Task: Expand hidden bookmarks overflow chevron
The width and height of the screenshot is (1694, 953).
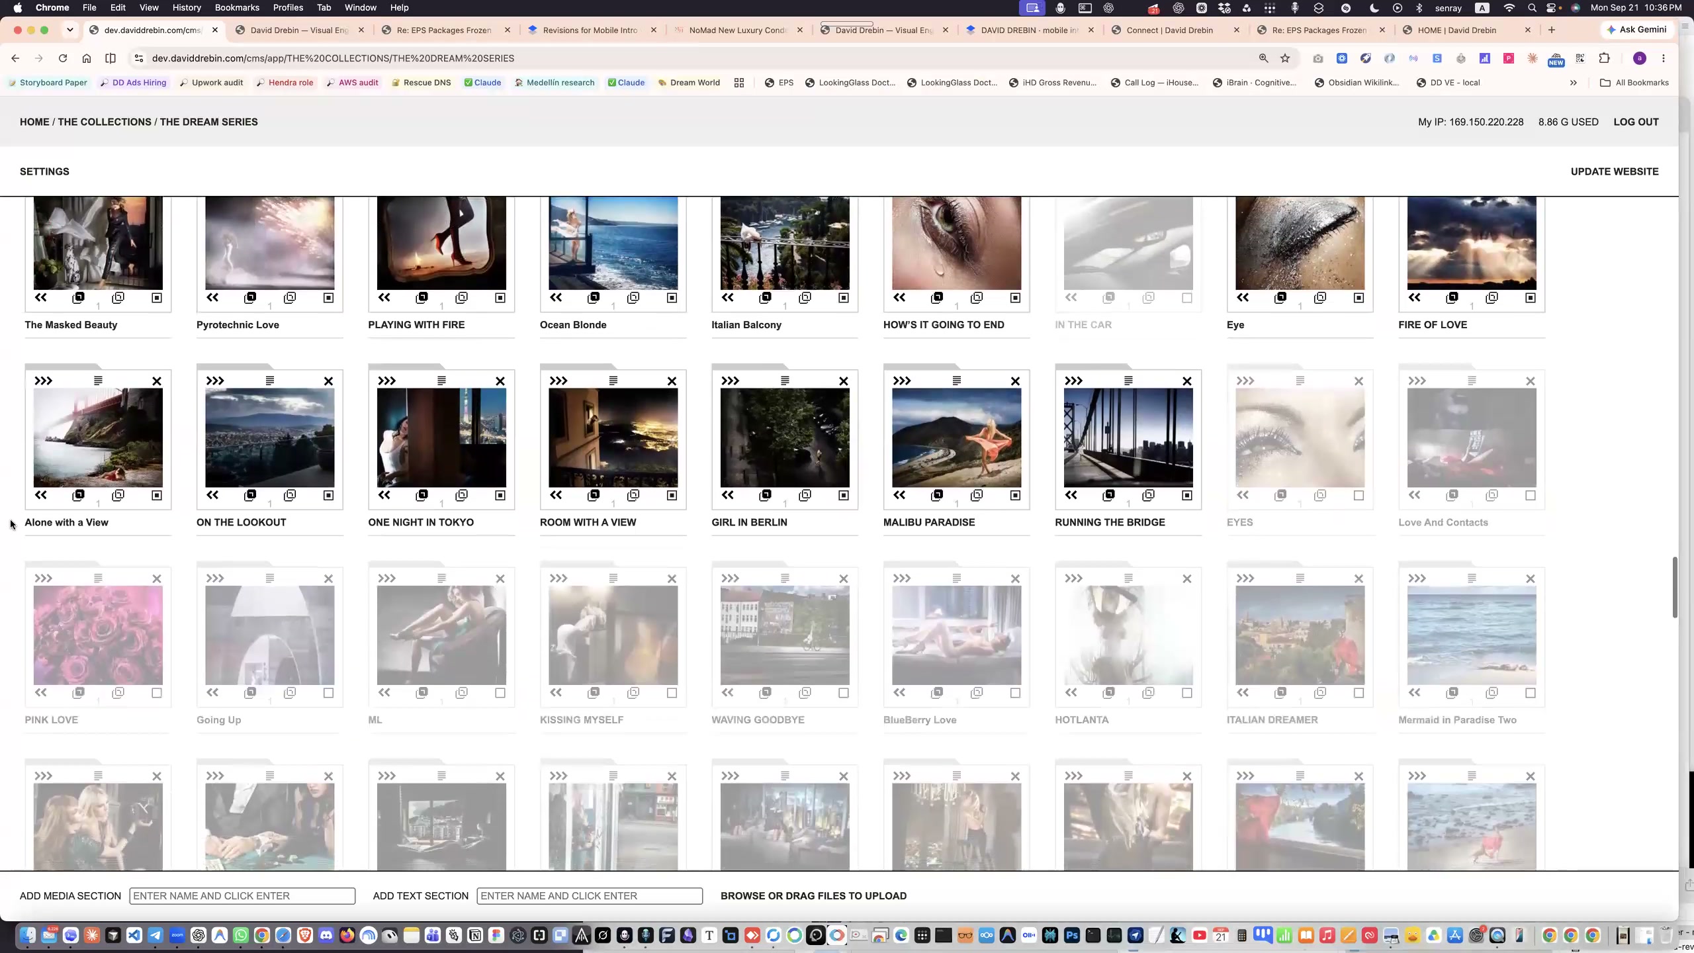Action: click(1574, 83)
